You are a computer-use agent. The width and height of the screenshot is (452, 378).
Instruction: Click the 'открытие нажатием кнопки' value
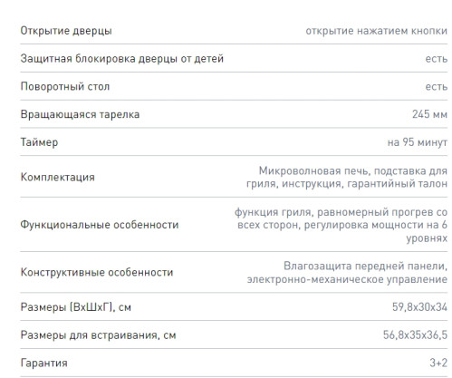coord(376,31)
